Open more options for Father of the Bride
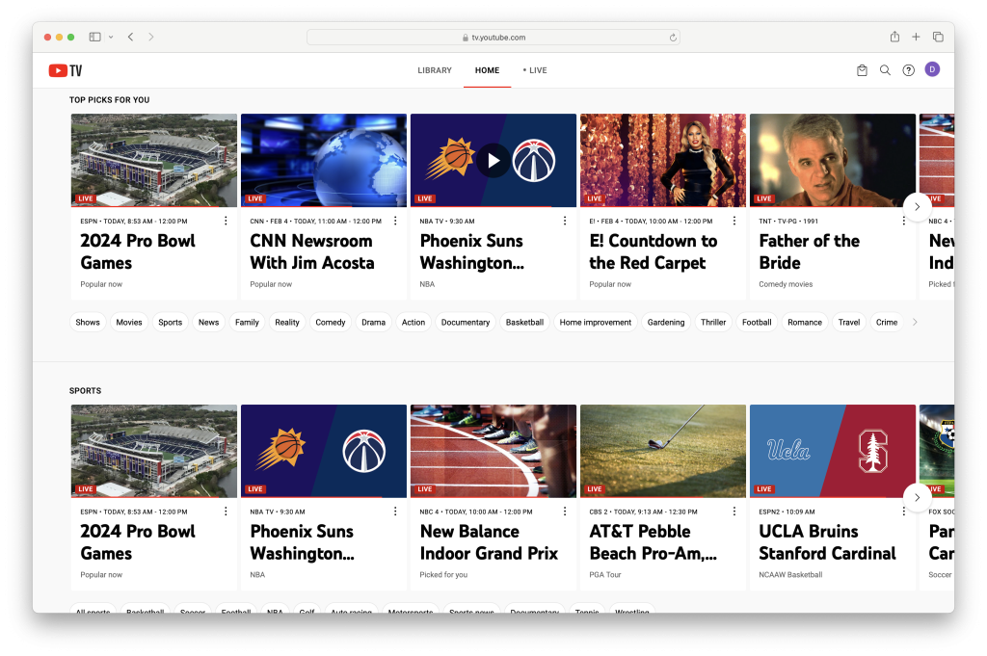The width and height of the screenshot is (987, 656). pos(904,221)
